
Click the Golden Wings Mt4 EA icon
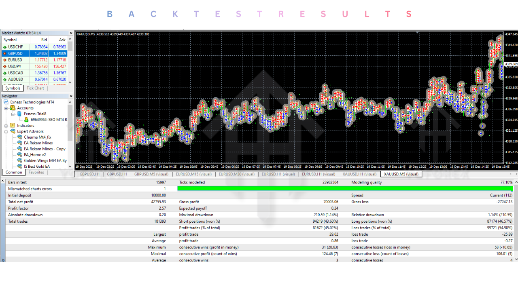[19, 160]
